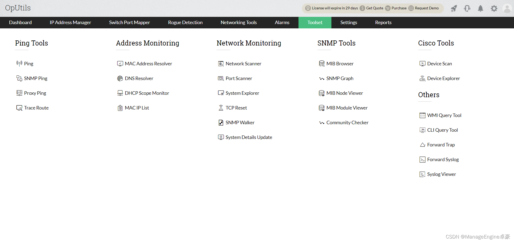Open the IP Address Manager tab
The width and height of the screenshot is (514, 242).
(x=70, y=22)
